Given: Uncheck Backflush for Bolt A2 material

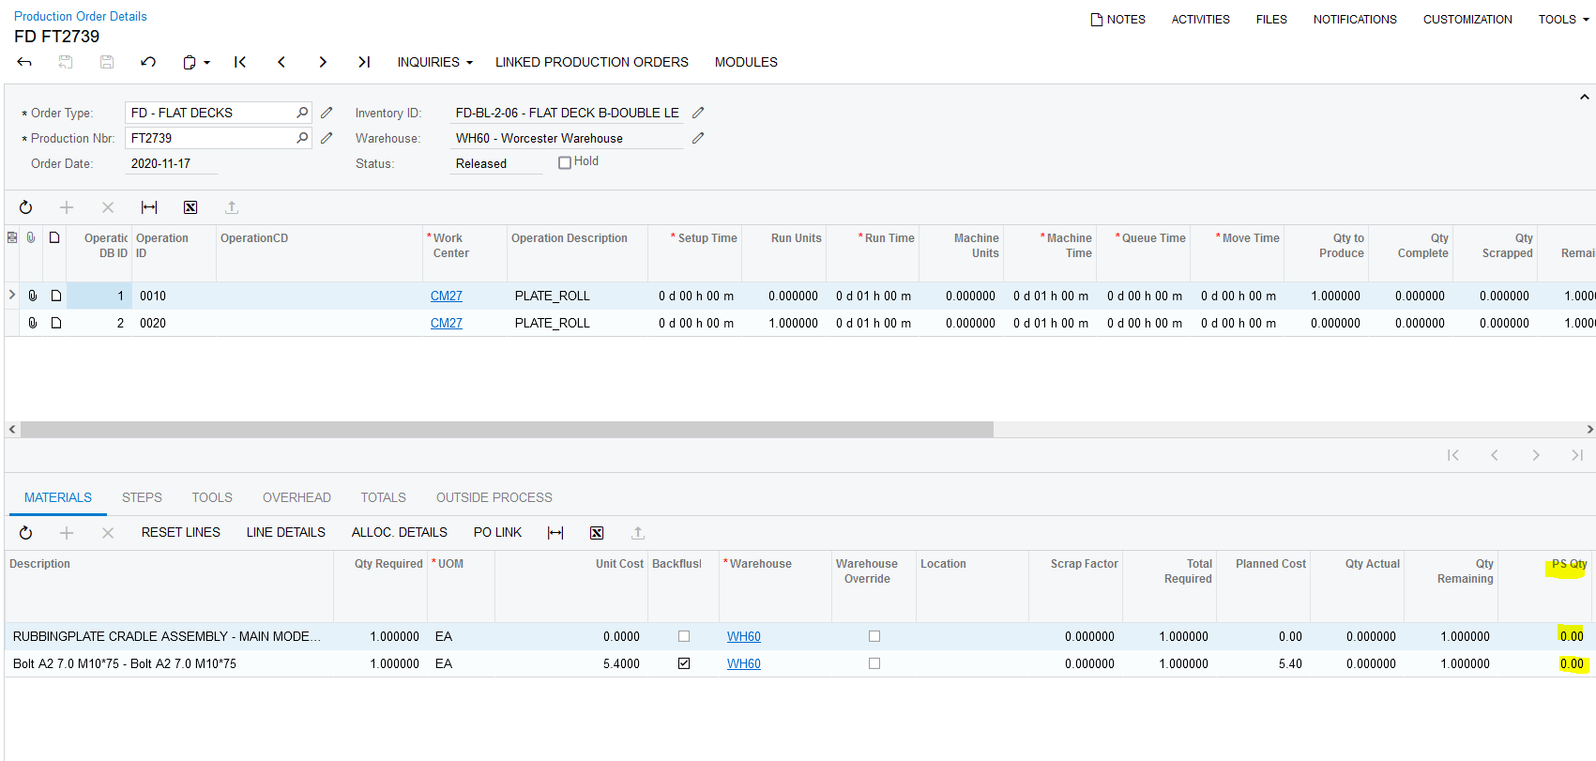Looking at the screenshot, I should pyautogui.click(x=684, y=663).
